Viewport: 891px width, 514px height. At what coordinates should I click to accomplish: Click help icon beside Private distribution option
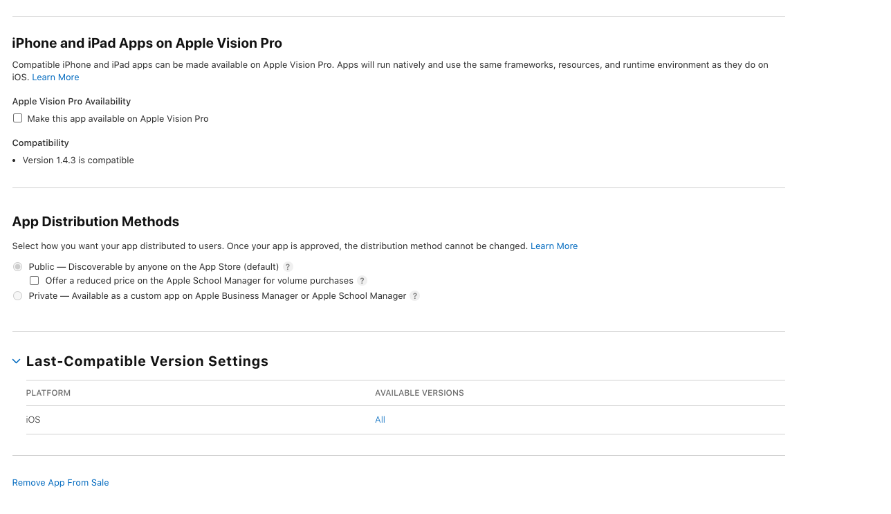click(x=415, y=296)
